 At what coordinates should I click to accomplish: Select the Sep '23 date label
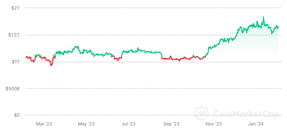(x=171, y=124)
